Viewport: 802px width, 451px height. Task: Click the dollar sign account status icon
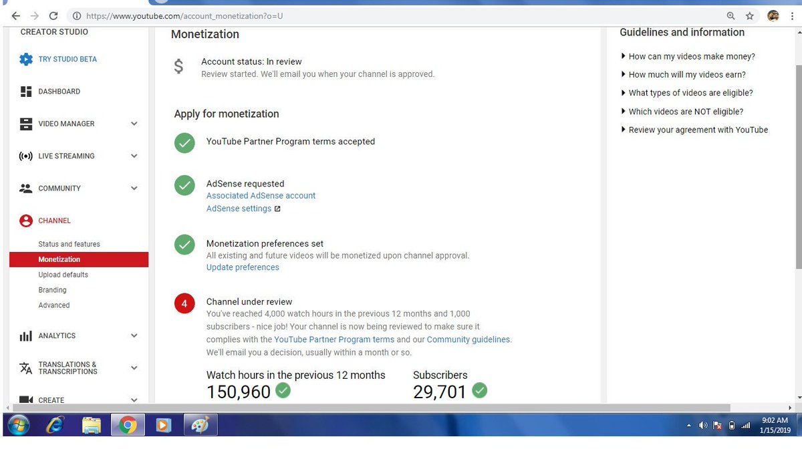pos(178,67)
